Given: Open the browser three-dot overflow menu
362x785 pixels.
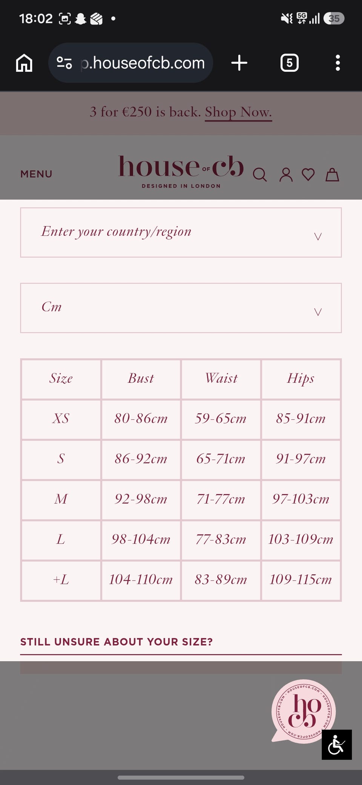Looking at the screenshot, I should [x=337, y=63].
